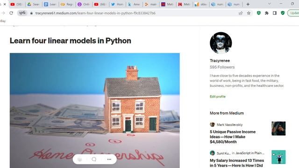Screen dimensions: 299x168
Task: Click the 'Learn four linear models in Python' heading
Action: 71,41
